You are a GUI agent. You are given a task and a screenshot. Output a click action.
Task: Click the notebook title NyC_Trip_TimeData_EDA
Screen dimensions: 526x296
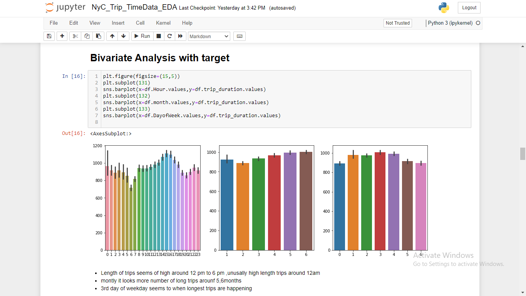[x=134, y=7]
